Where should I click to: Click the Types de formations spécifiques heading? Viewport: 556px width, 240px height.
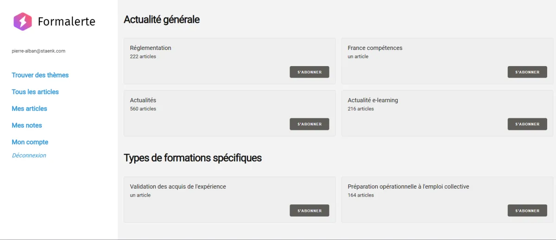coord(192,158)
